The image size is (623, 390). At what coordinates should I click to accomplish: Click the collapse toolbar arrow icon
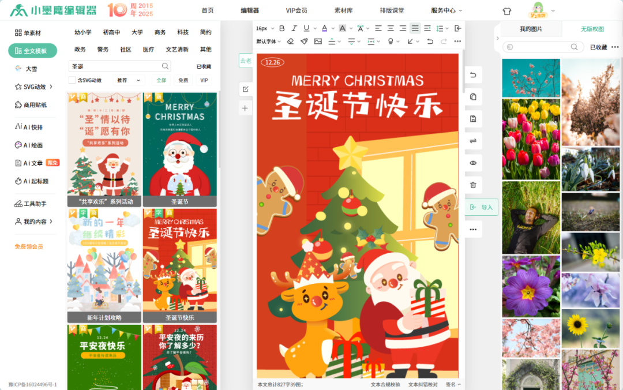coord(457,28)
